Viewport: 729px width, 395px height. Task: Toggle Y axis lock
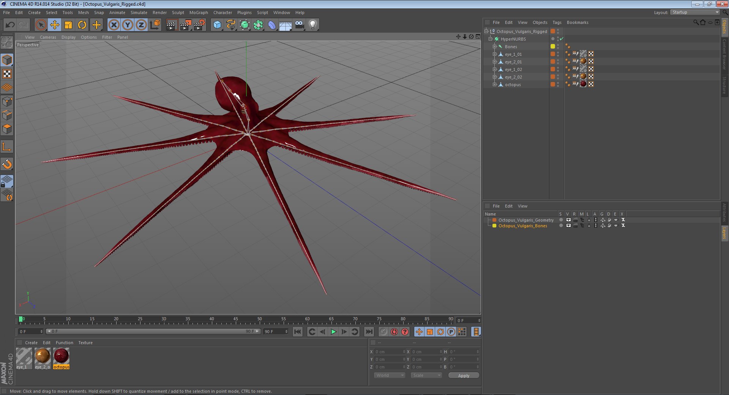(128, 25)
